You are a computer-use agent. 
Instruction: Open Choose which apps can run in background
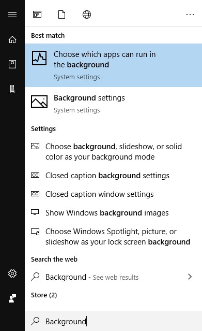(x=113, y=65)
